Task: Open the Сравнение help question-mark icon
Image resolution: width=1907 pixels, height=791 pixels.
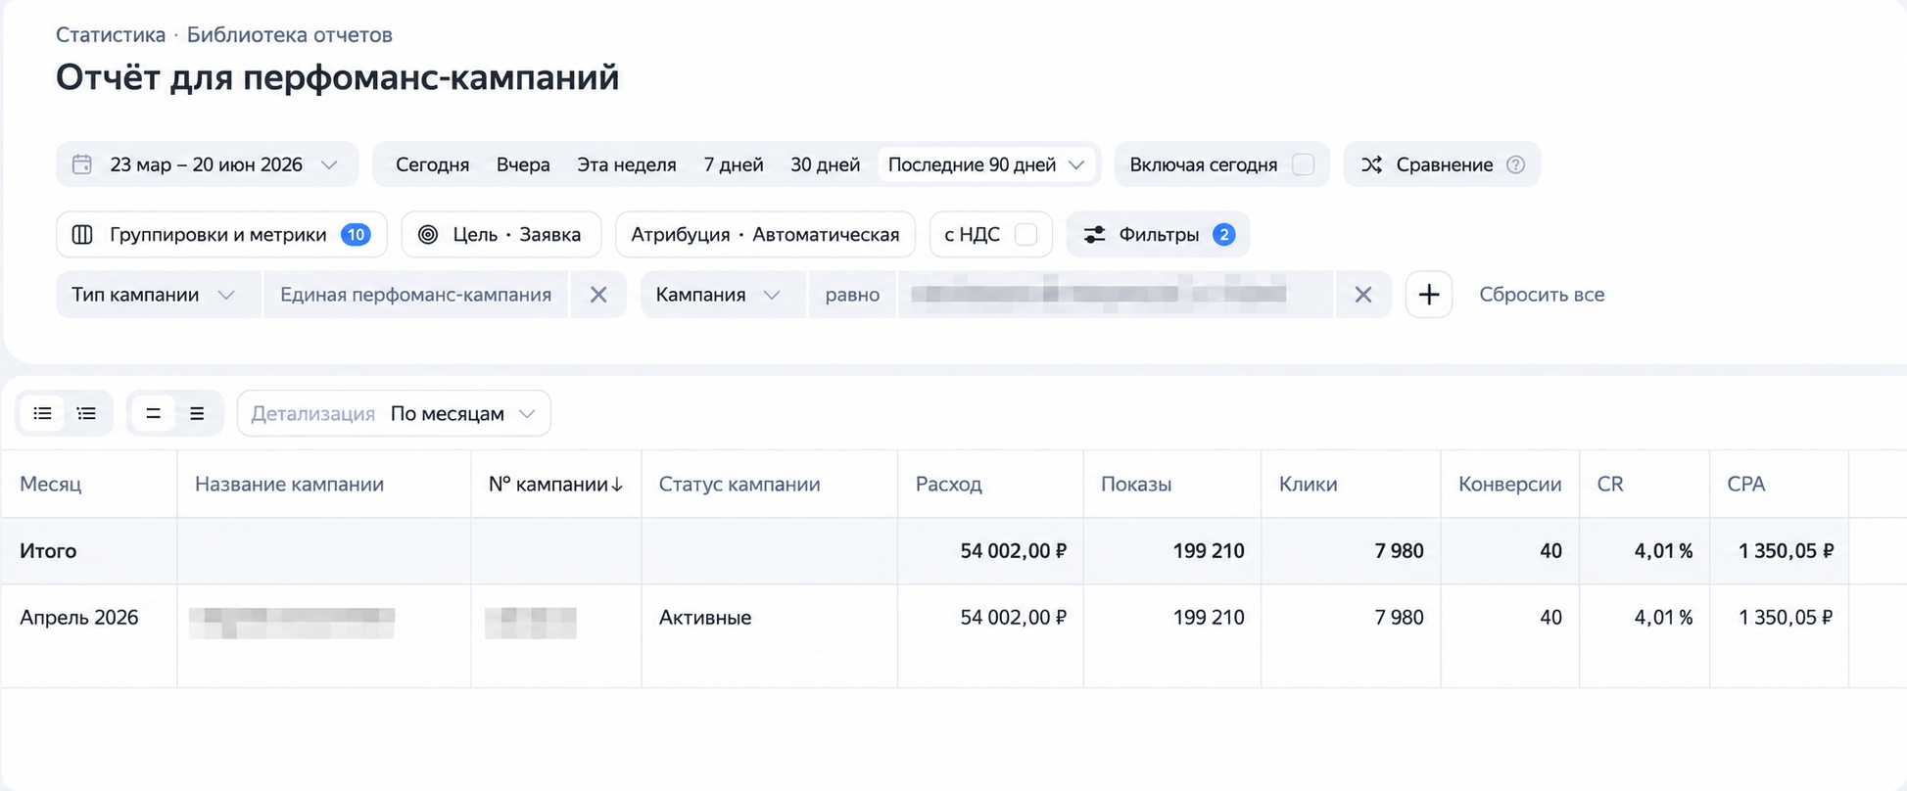Action: (x=1515, y=164)
